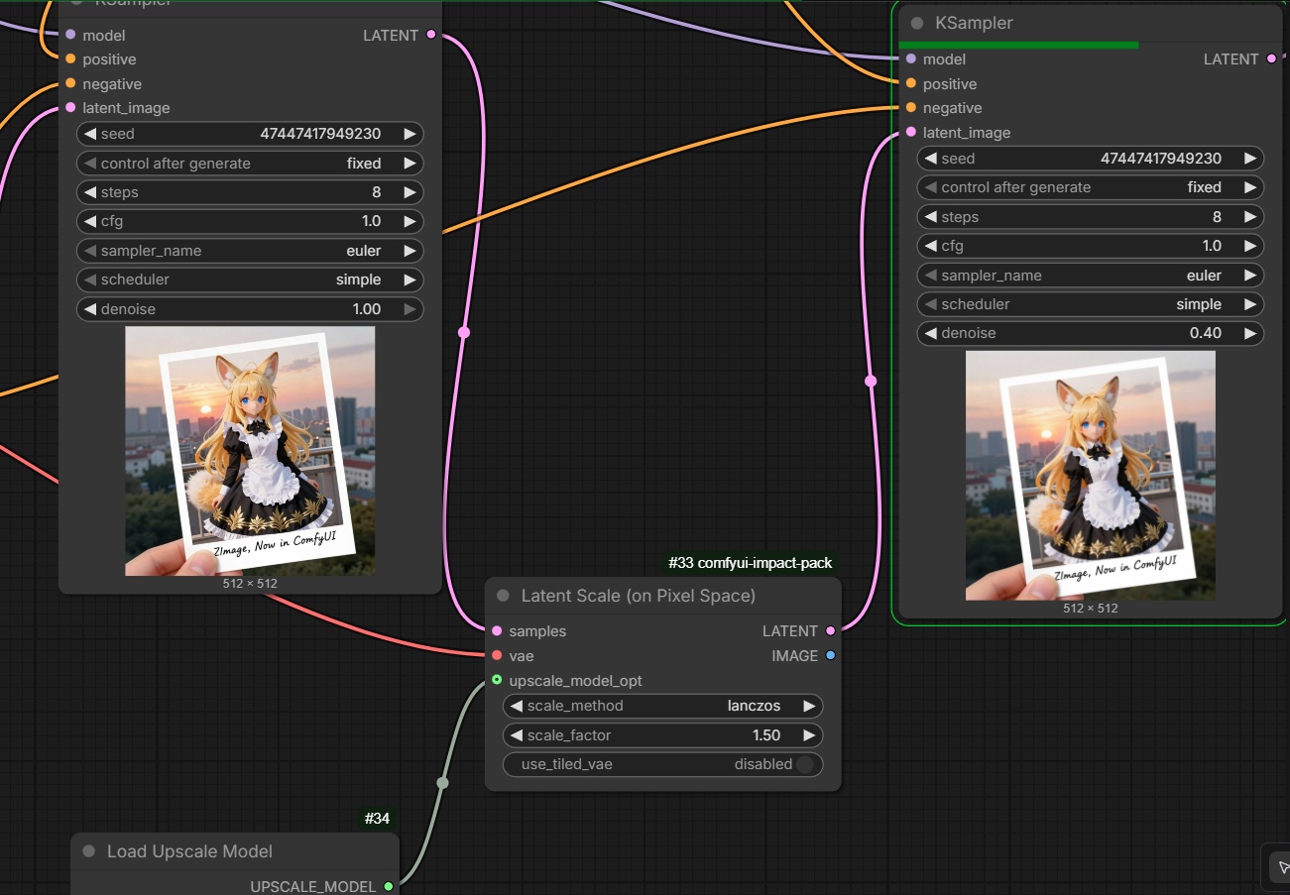
Task: Click the vae input socket on Latent Scale
Action: pos(497,655)
